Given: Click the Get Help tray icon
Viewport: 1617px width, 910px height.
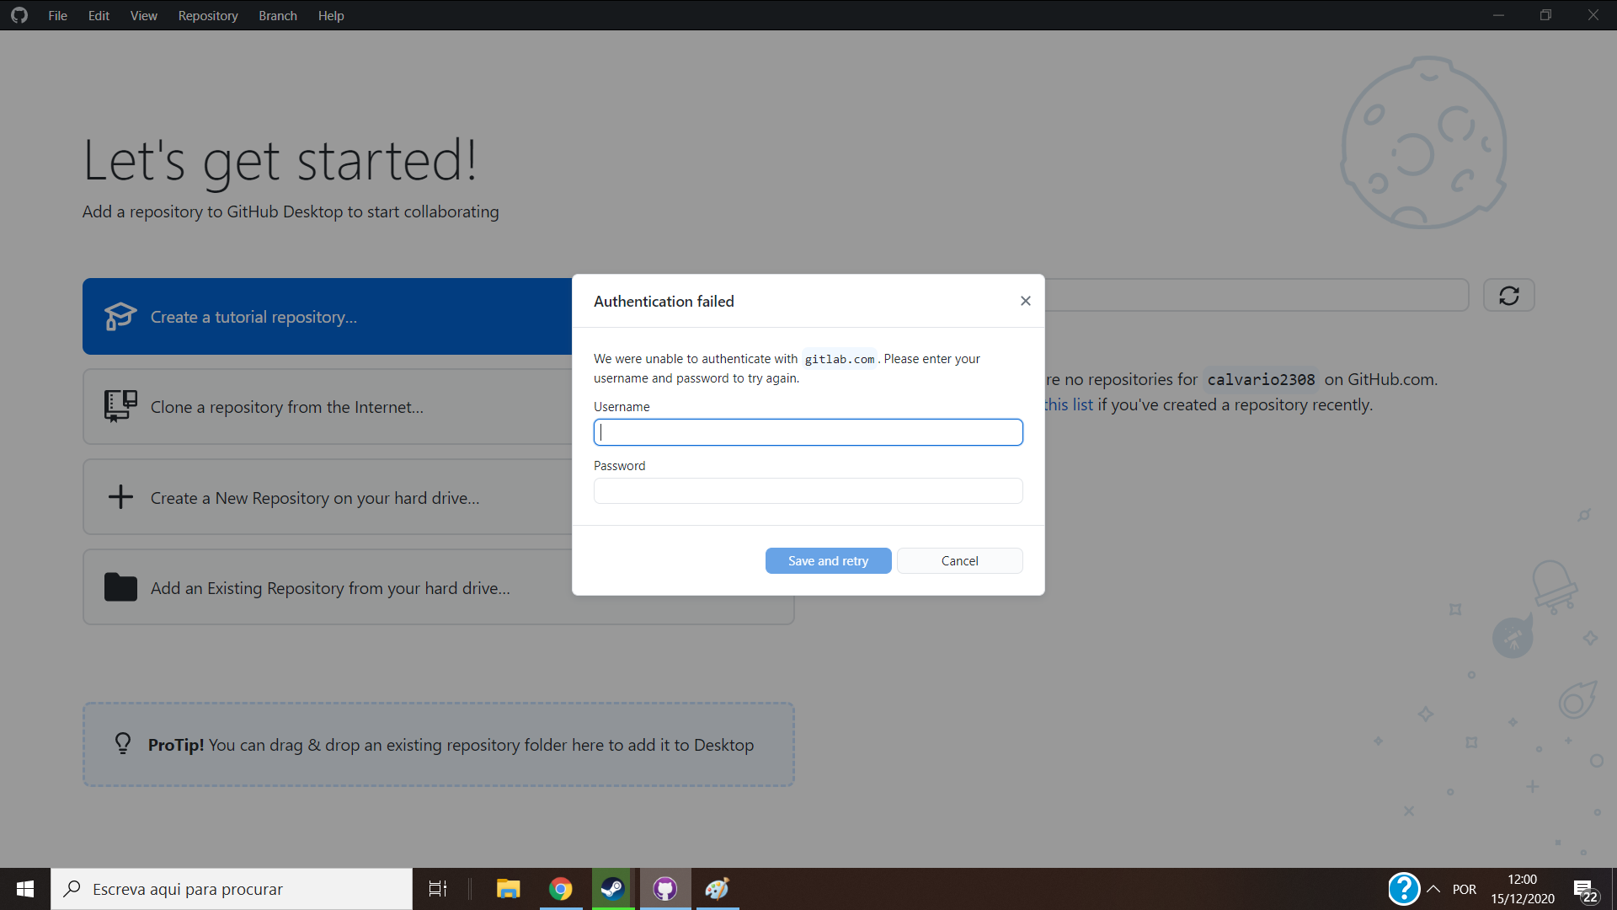Looking at the screenshot, I should (x=1404, y=889).
